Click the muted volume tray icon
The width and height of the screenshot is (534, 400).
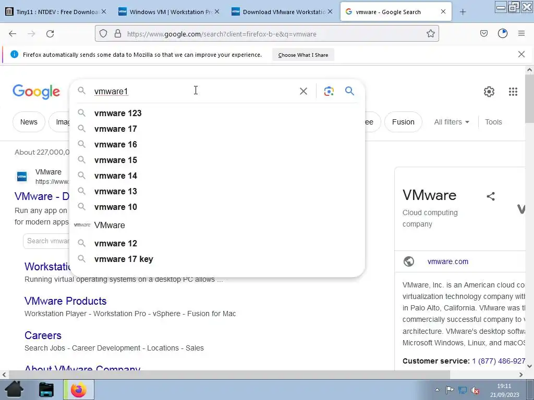click(x=475, y=390)
